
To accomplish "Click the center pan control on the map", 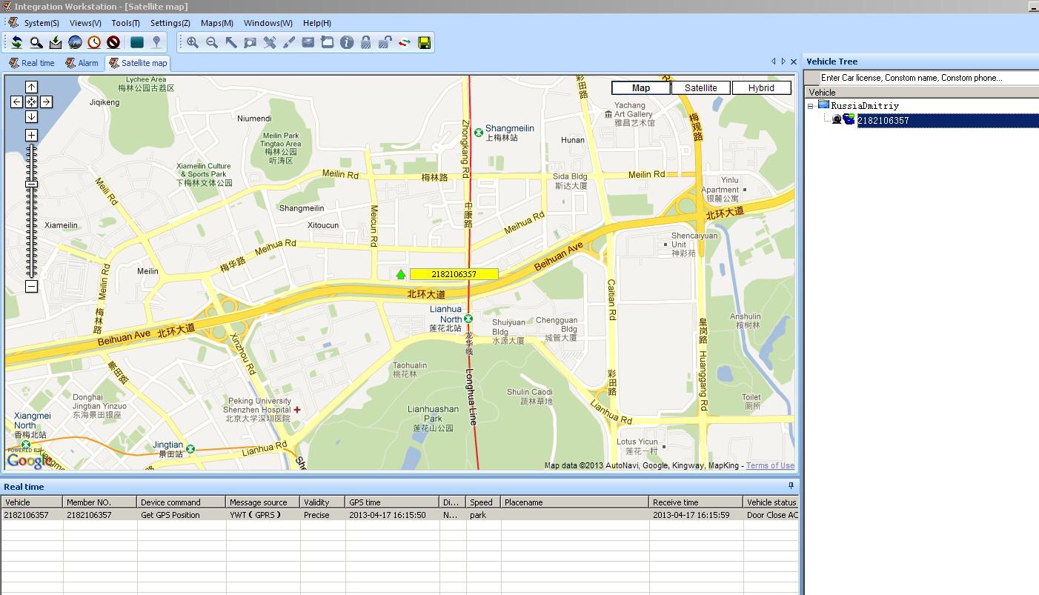I will coord(31,102).
